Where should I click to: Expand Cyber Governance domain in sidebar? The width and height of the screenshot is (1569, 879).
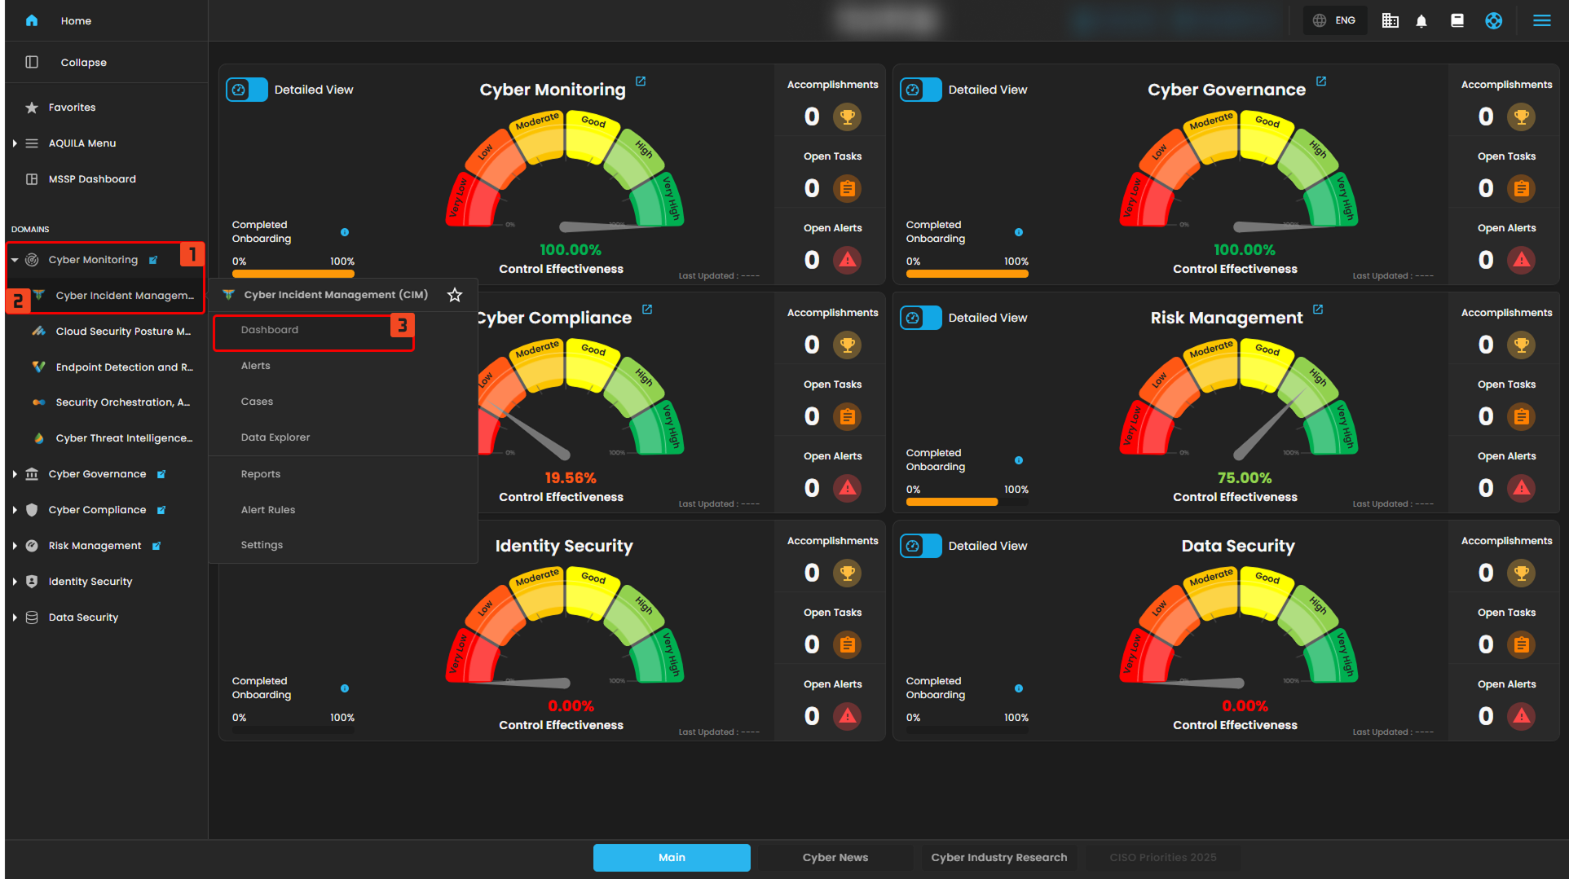point(15,474)
